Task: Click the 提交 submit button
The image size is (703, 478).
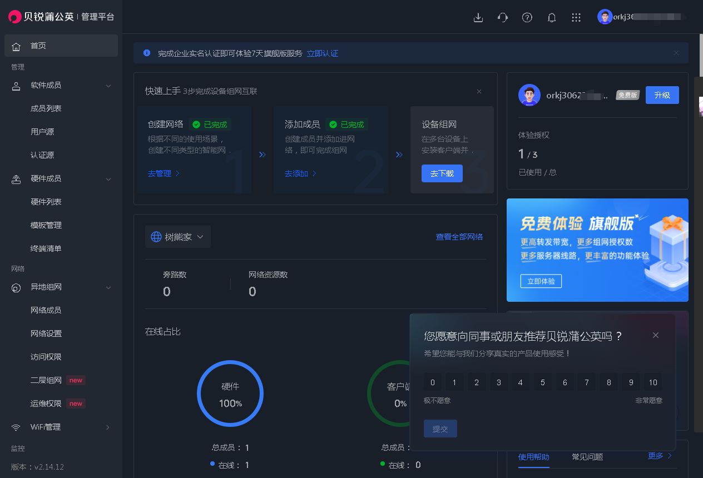Action: pos(440,429)
